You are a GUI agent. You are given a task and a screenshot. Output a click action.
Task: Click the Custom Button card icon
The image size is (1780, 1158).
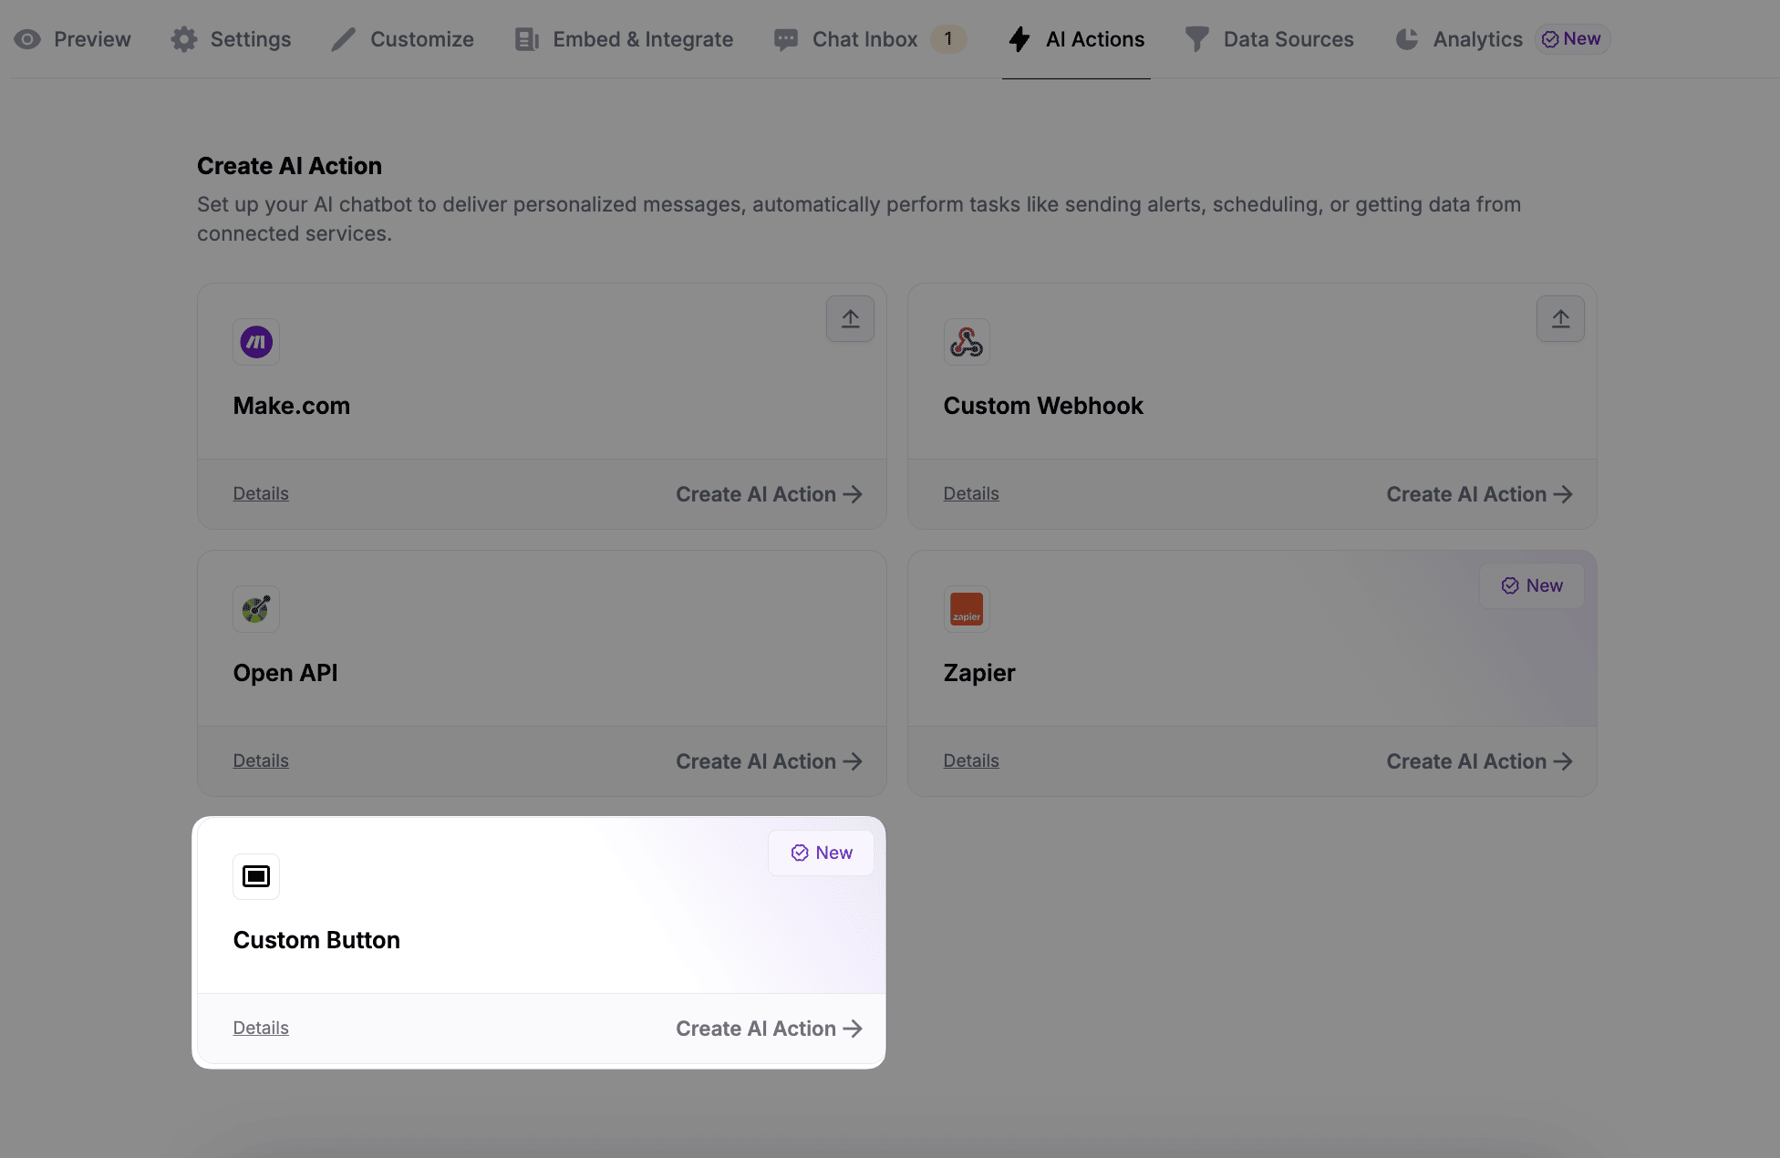256,876
